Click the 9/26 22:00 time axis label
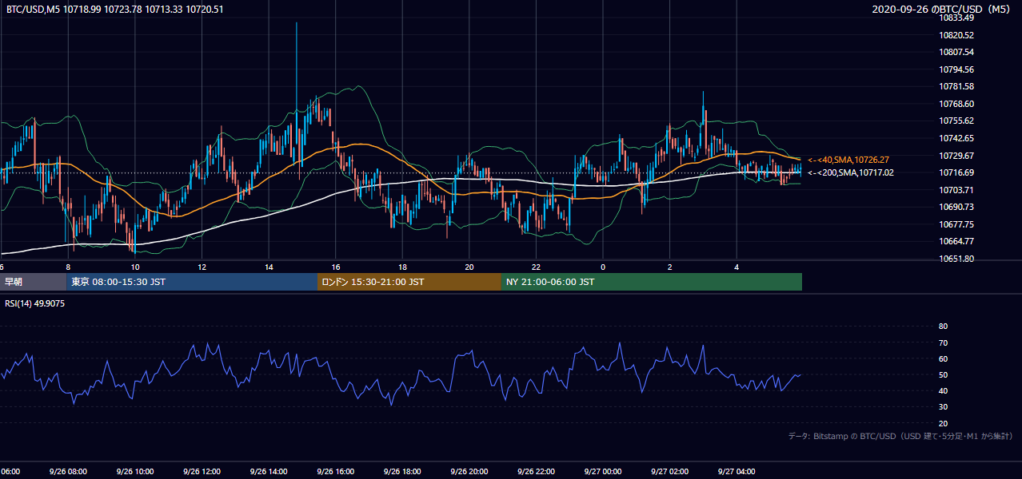1022x479 pixels. pyautogui.click(x=536, y=472)
